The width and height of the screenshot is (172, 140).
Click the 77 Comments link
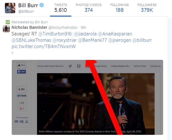coord(22,118)
